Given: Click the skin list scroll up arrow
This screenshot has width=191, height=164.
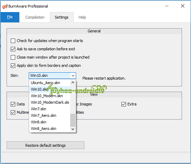Looking at the screenshot, I should pyautogui.click(x=73, y=82).
